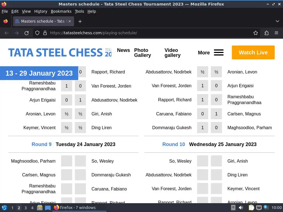Open Firefox application hamburger menu
Image resolution: width=283 pixels, height=212 pixels.
coord(276,33)
